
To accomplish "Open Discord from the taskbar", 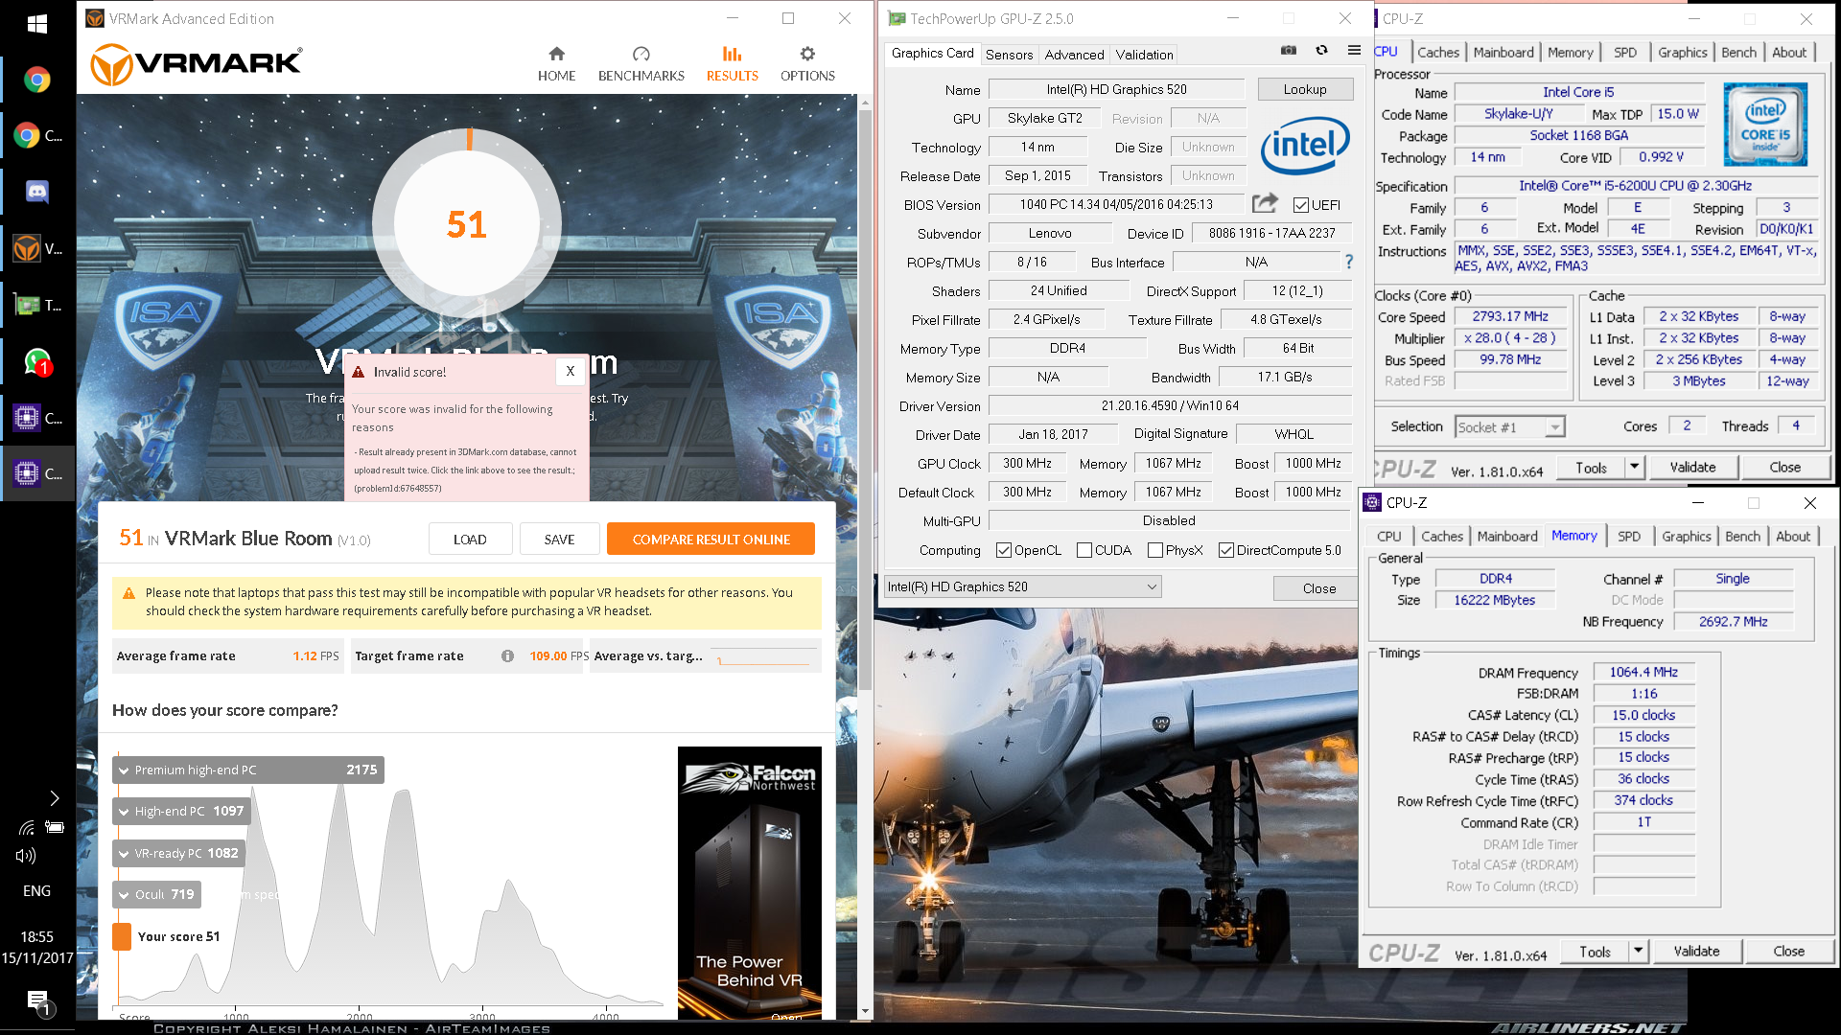I will tap(37, 192).
